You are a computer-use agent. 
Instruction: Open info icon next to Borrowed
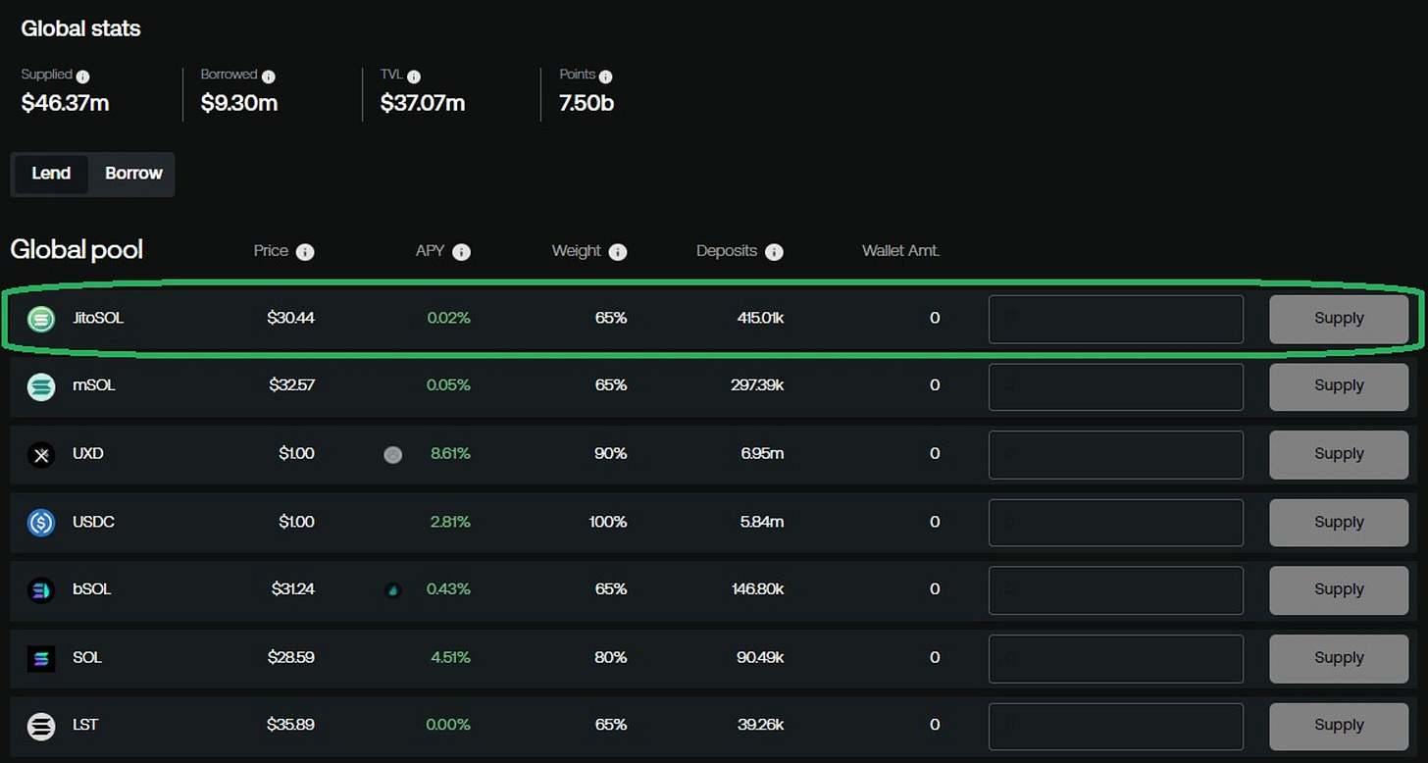point(269,76)
